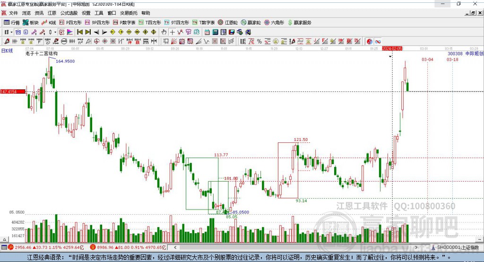Viewport: 484px width, 262px height.
Task: Open the 文件 menu
Action: 13,13
